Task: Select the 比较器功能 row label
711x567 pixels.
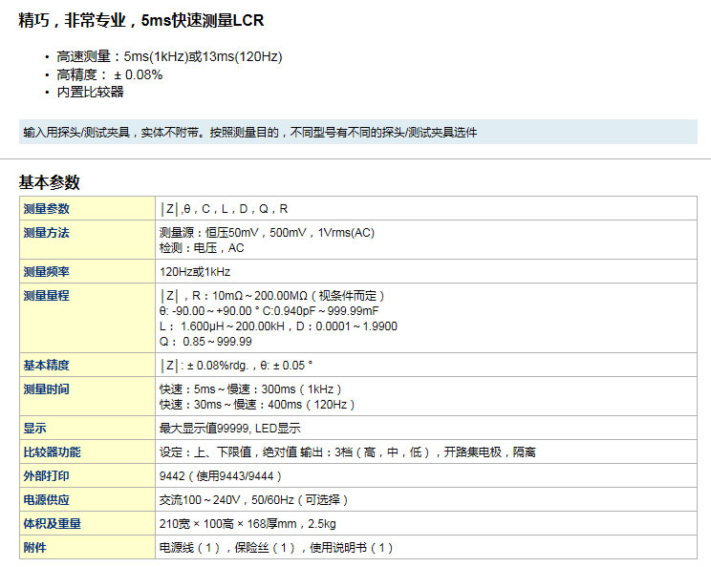Action: (53, 452)
